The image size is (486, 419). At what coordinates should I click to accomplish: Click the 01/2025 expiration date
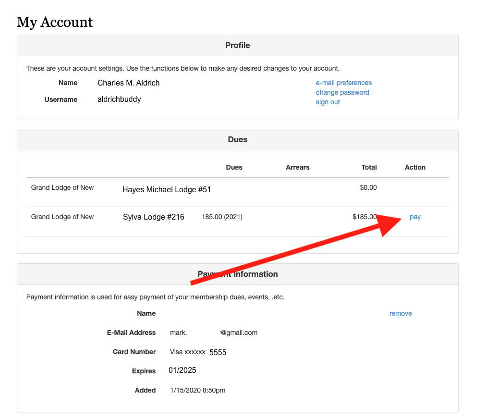182,370
